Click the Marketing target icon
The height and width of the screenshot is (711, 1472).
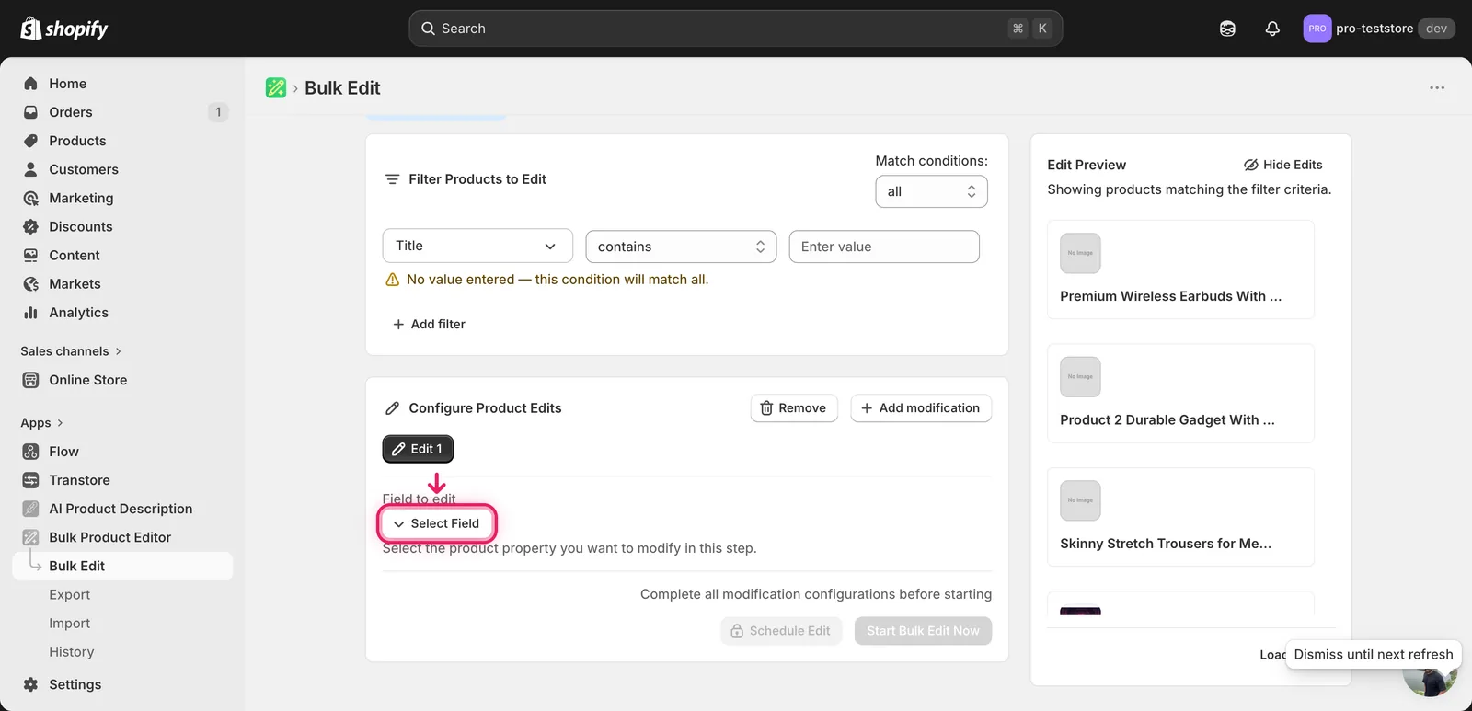[x=30, y=198]
